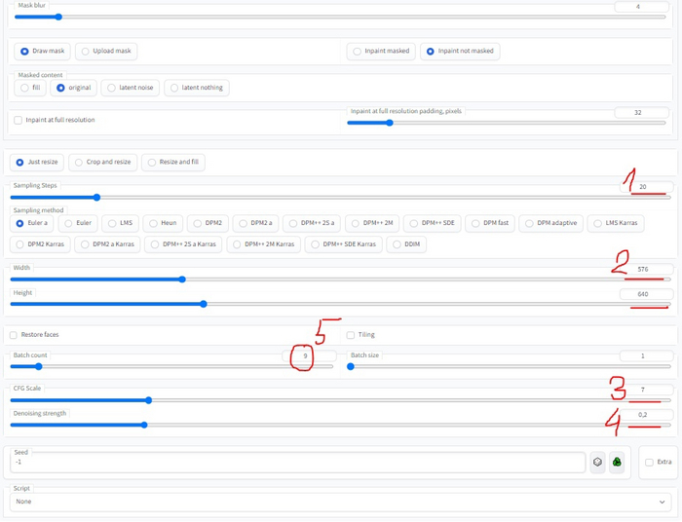
Task: Click the Batch count value field
Action: [x=309, y=356]
